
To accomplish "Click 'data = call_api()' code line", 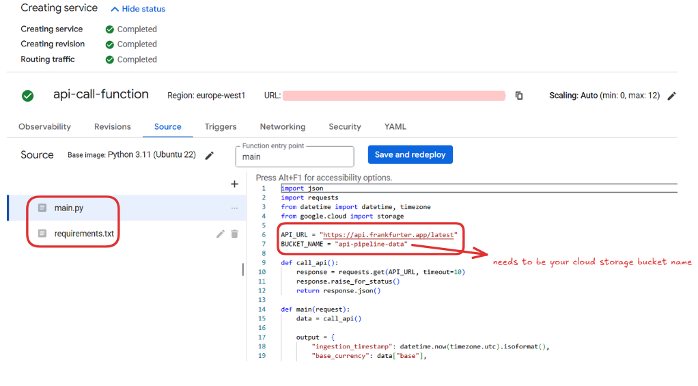I will point(329,319).
